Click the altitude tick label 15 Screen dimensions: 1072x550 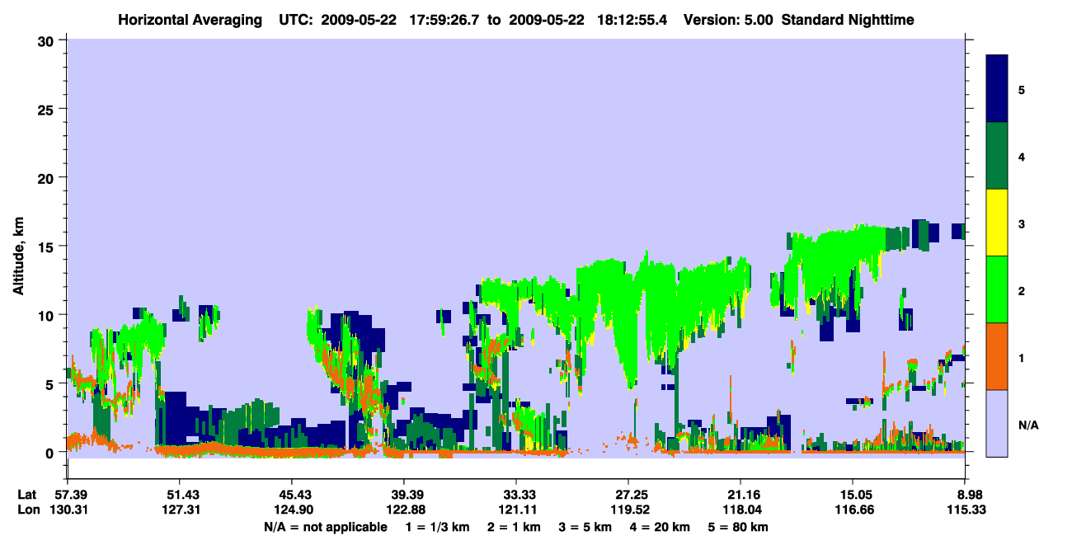click(x=47, y=246)
